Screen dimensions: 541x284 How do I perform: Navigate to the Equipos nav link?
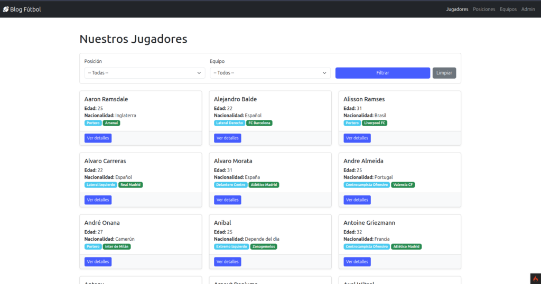pyautogui.click(x=508, y=9)
